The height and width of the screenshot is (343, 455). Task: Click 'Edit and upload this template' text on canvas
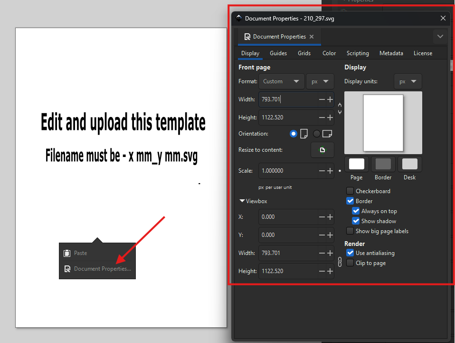(x=123, y=123)
